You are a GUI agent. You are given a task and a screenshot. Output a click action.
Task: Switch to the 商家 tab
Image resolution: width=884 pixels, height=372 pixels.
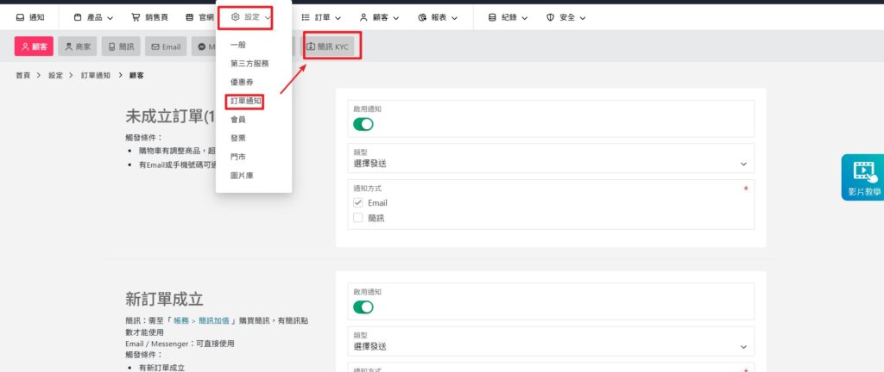77,46
